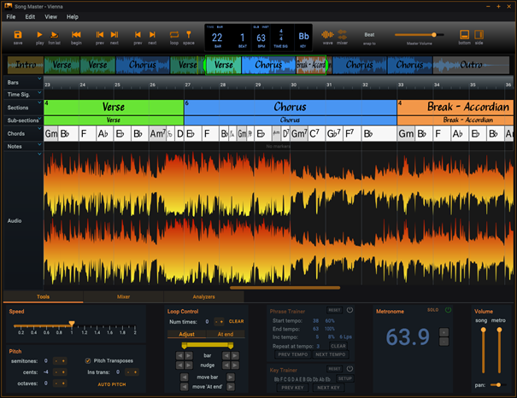Toggle the loop icon in toolbar

click(174, 34)
